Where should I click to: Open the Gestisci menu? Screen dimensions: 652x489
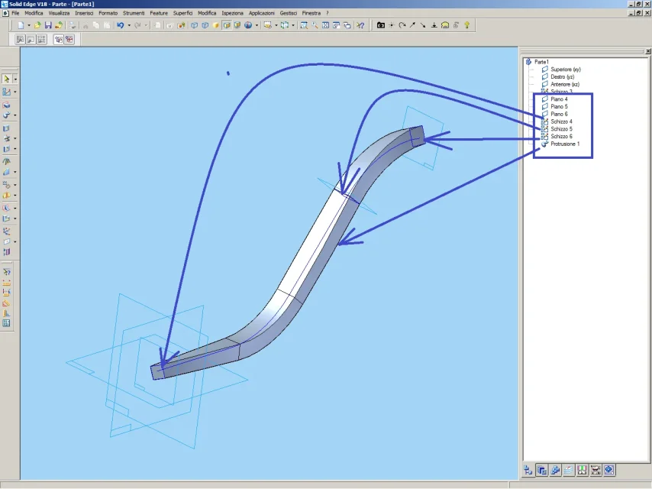coord(288,13)
